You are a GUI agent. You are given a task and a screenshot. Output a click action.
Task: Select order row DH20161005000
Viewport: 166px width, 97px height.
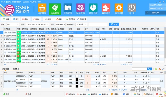(x=82, y=56)
